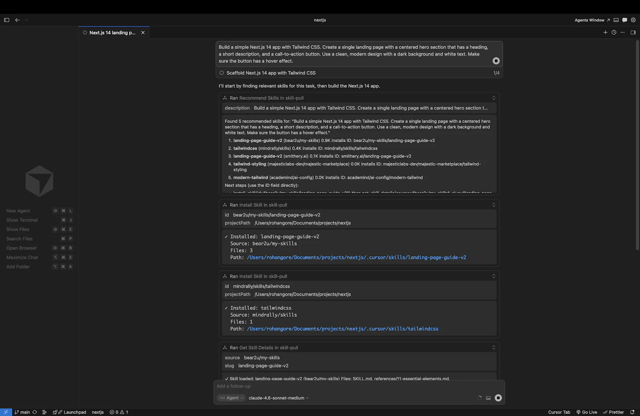Image resolution: width=640 pixels, height=416 pixels.
Task: Click the main git branch in status bar
Action: coord(22,412)
